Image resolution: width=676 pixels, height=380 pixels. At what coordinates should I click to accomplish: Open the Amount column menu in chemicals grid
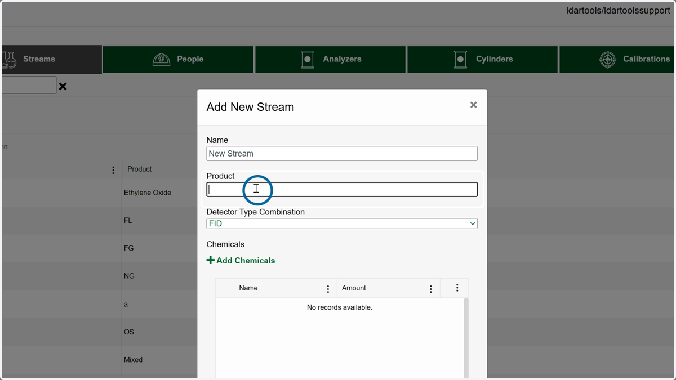[430, 289]
